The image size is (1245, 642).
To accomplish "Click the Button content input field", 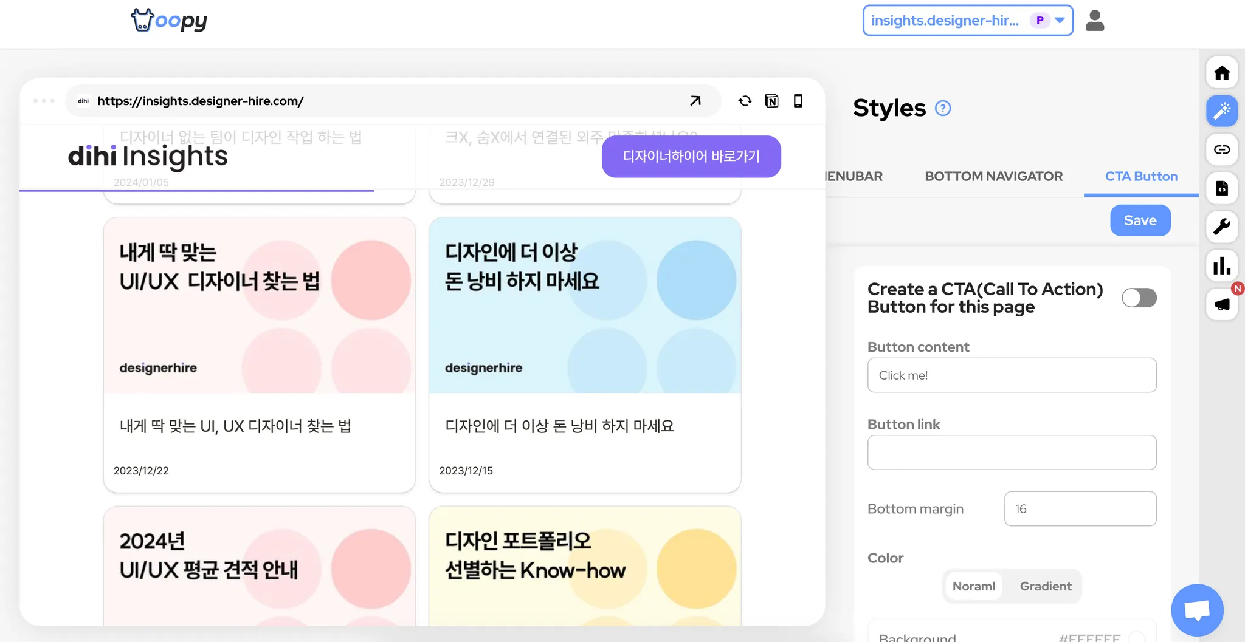I will coord(1012,375).
